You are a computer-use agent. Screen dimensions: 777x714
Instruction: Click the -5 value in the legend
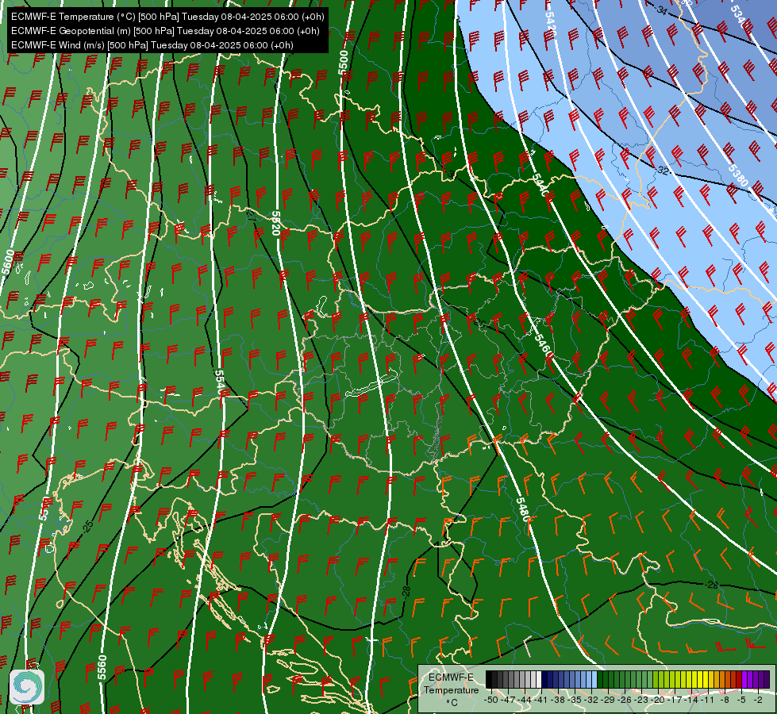(x=741, y=700)
